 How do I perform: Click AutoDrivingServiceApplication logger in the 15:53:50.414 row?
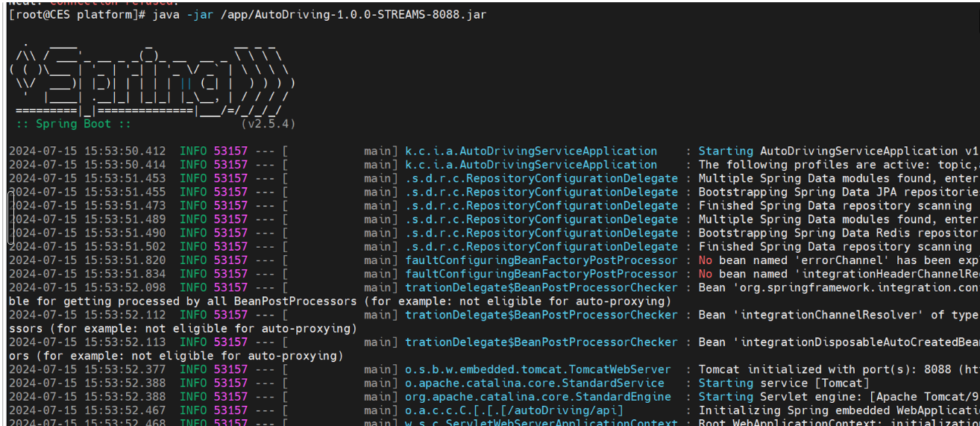[531, 165]
